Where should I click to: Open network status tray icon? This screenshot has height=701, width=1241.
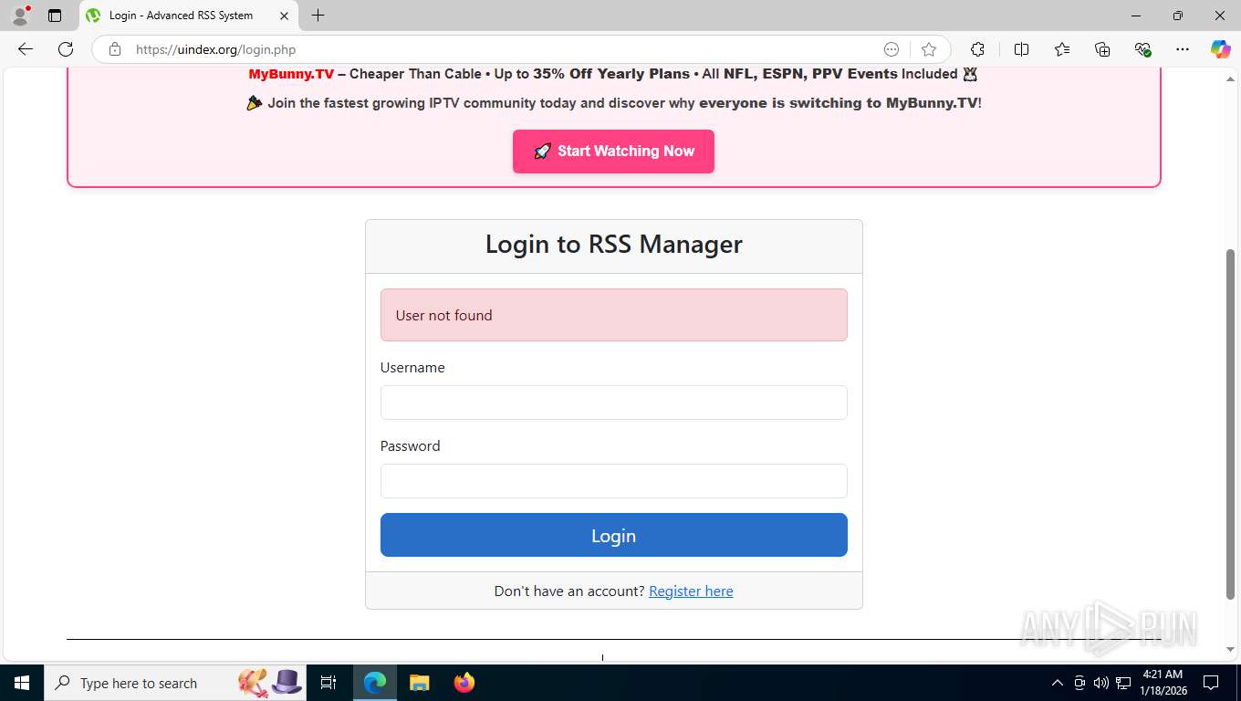(1122, 683)
